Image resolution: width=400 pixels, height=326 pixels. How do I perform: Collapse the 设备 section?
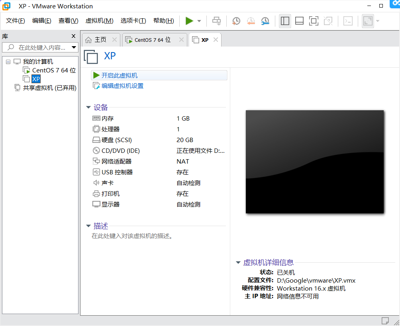click(88, 107)
